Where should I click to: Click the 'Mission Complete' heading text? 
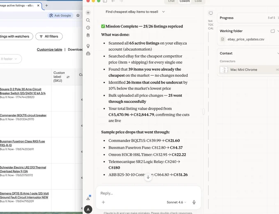144,26
